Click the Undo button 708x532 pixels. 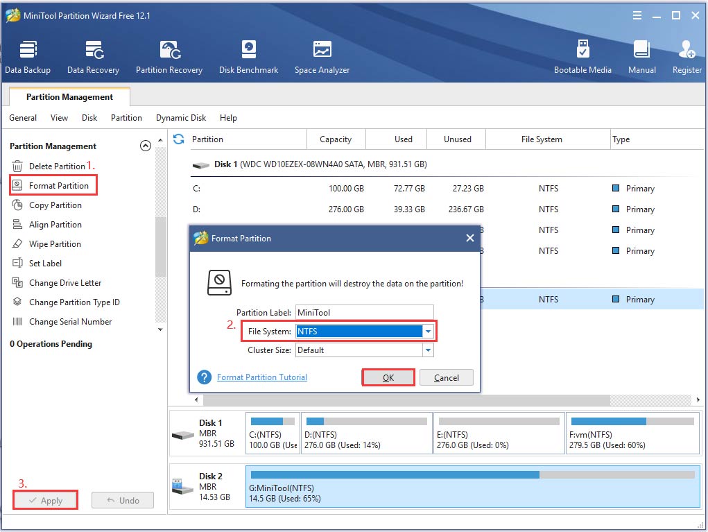click(123, 500)
